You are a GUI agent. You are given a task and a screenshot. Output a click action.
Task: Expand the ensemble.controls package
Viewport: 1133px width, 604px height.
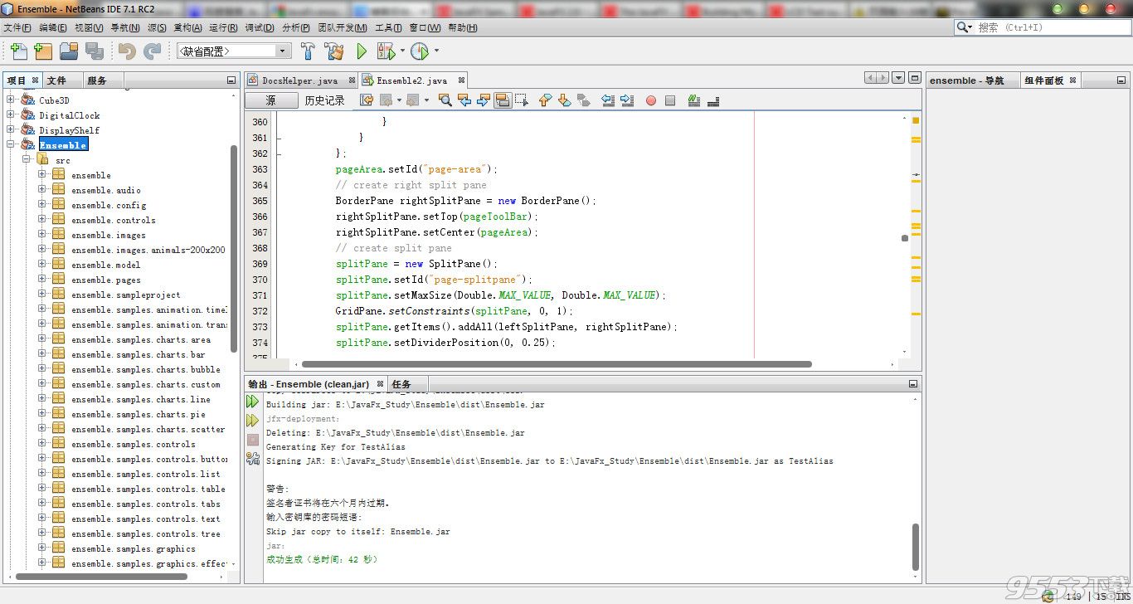42,220
